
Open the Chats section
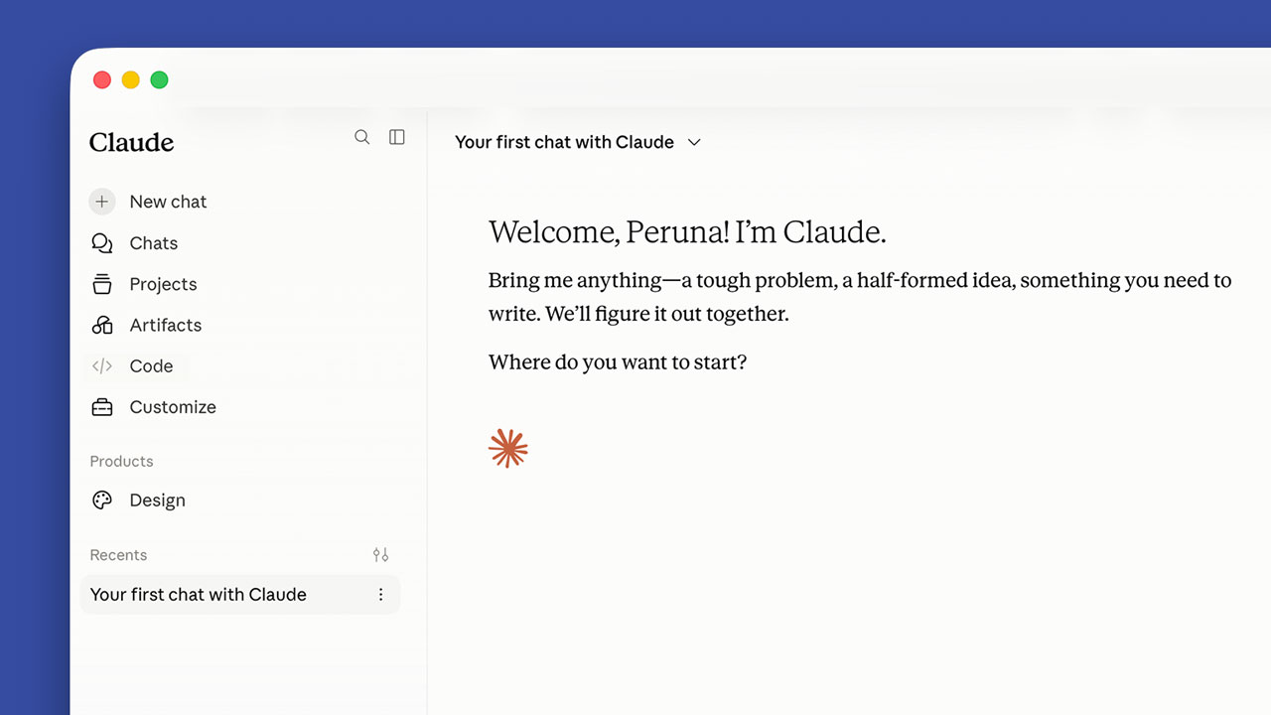coord(154,243)
